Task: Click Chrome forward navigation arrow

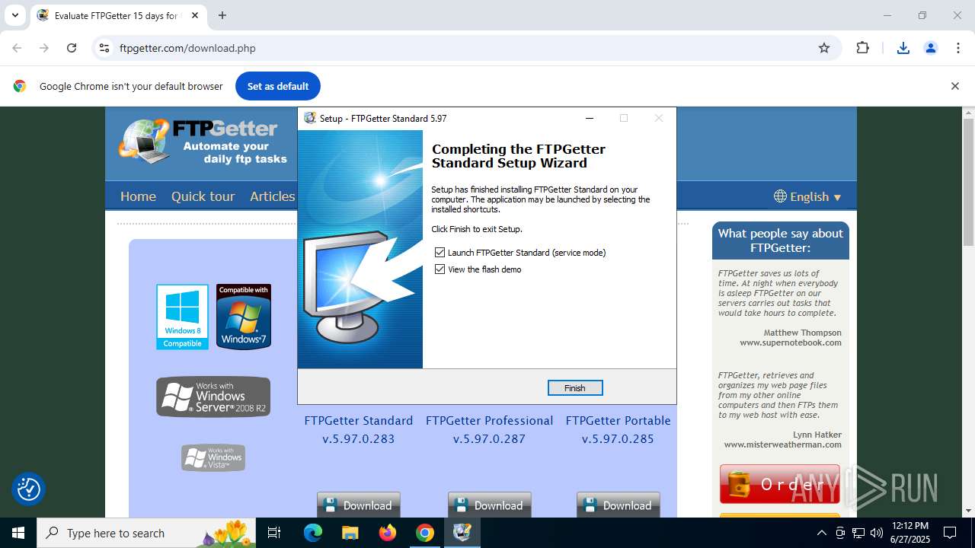Action: tap(44, 48)
